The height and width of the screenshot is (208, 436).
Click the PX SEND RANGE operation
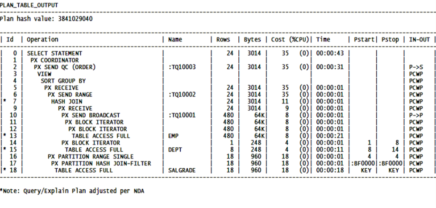coord(70,95)
